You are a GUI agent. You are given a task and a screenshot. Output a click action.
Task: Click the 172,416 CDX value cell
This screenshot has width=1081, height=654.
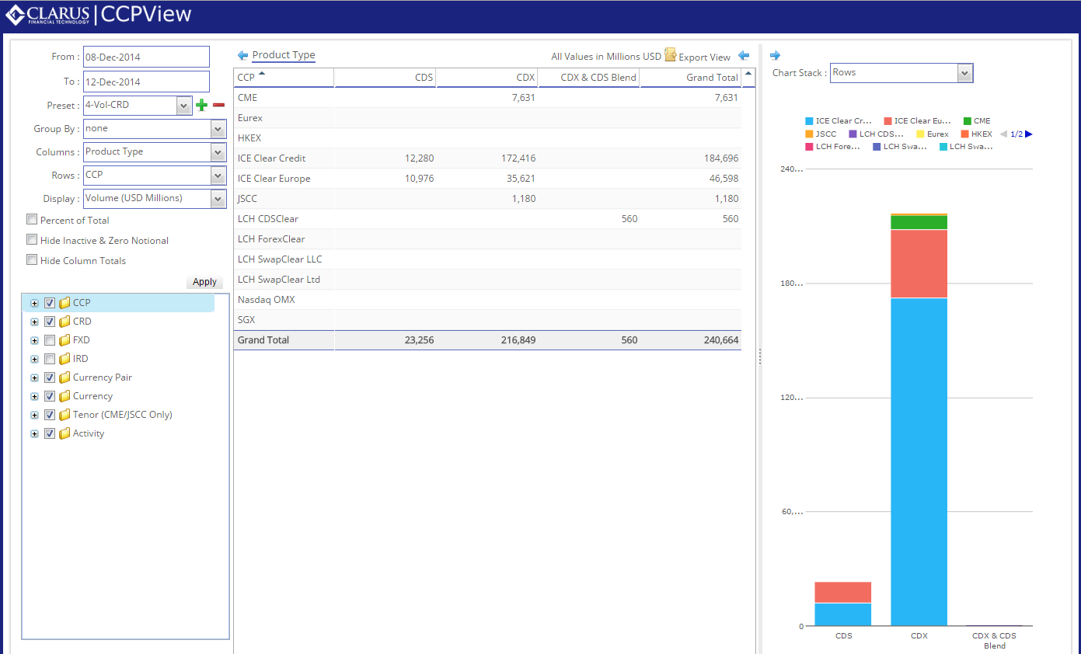point(487,158)
